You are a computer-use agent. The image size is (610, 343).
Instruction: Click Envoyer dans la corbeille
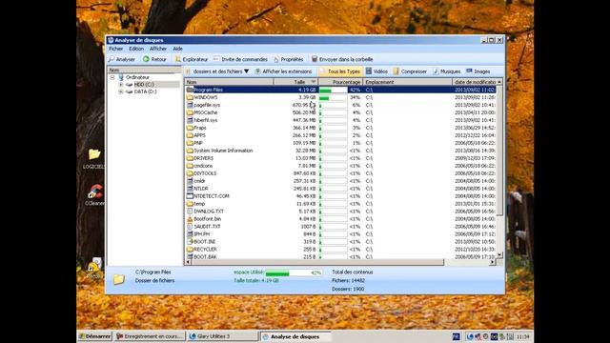pos(342,59)
